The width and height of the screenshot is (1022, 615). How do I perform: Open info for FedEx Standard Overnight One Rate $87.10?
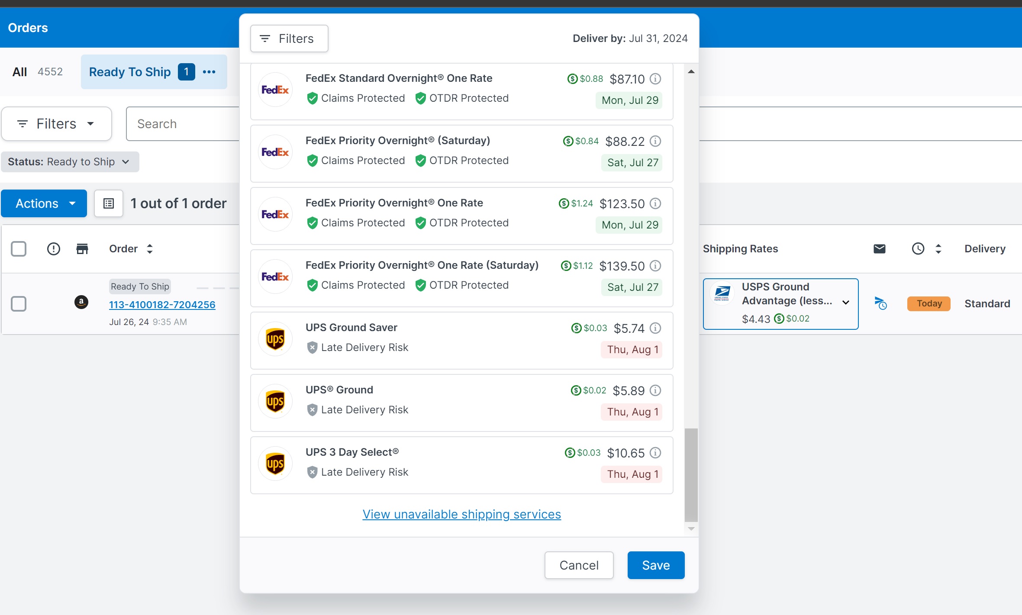[x=655, y=79]
